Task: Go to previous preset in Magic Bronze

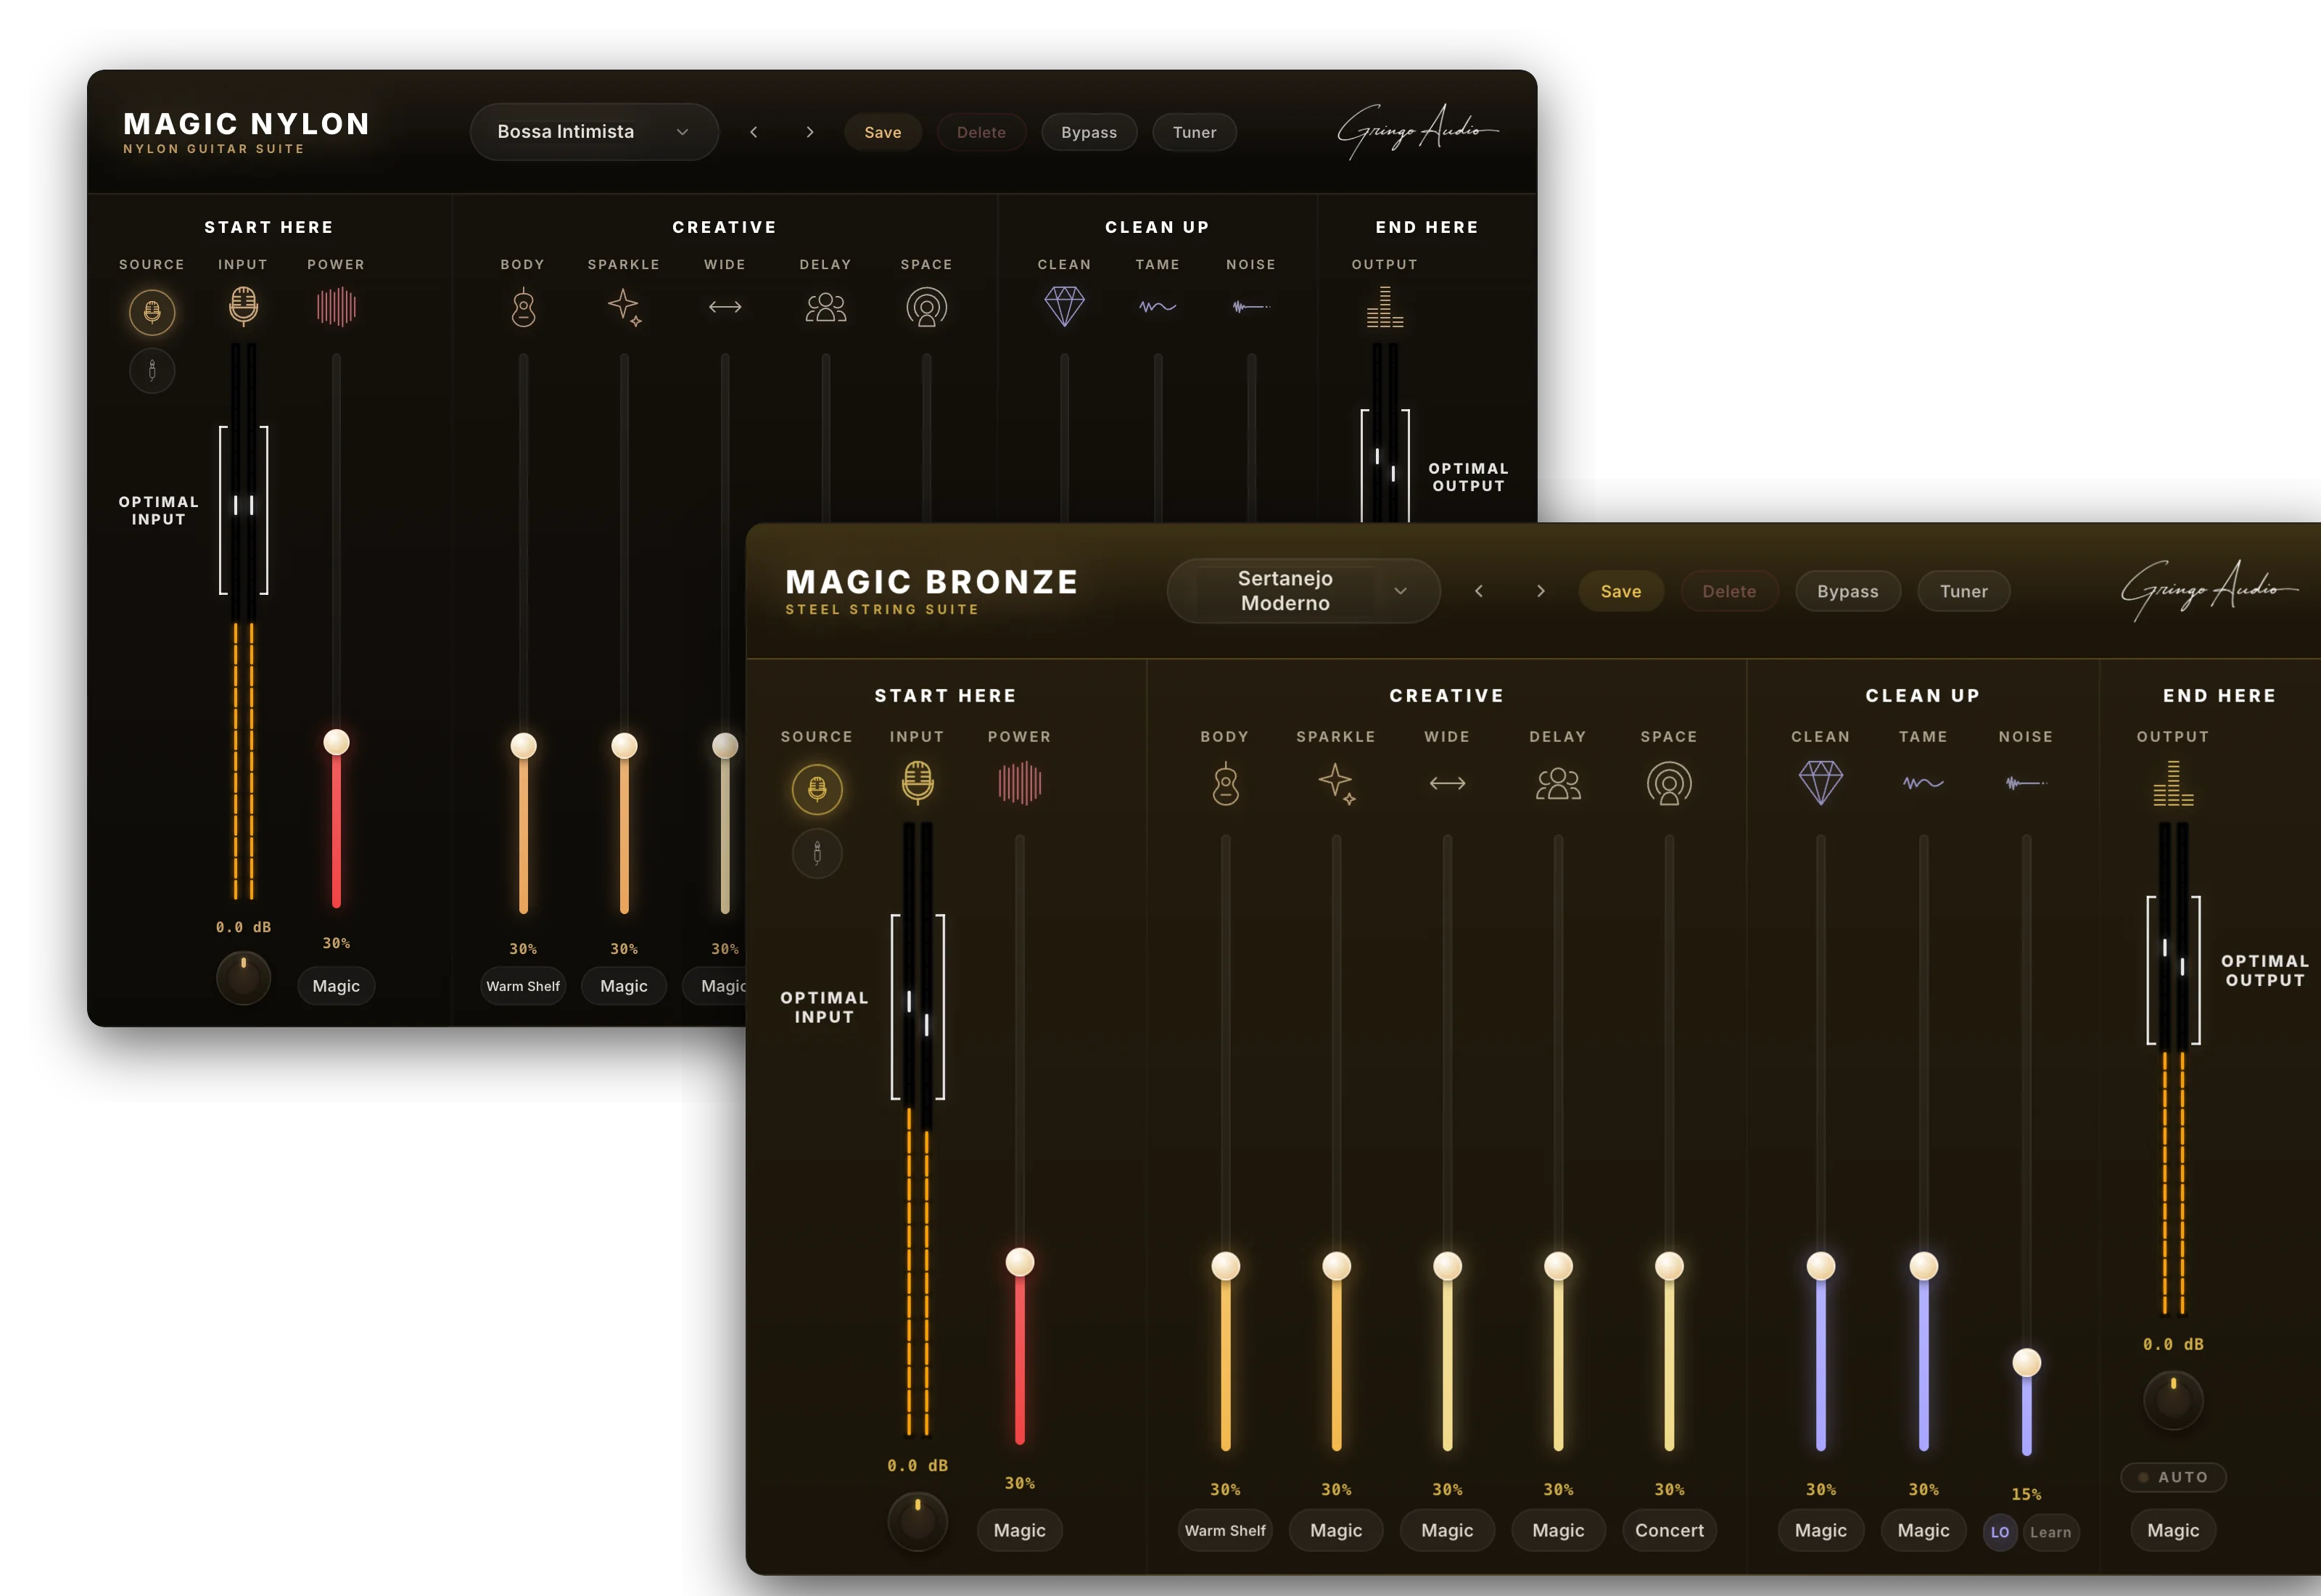Action: 1478,591
